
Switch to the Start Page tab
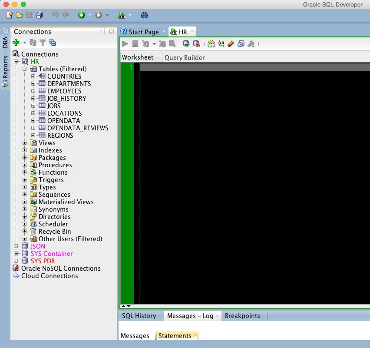(x=143, y=32)
